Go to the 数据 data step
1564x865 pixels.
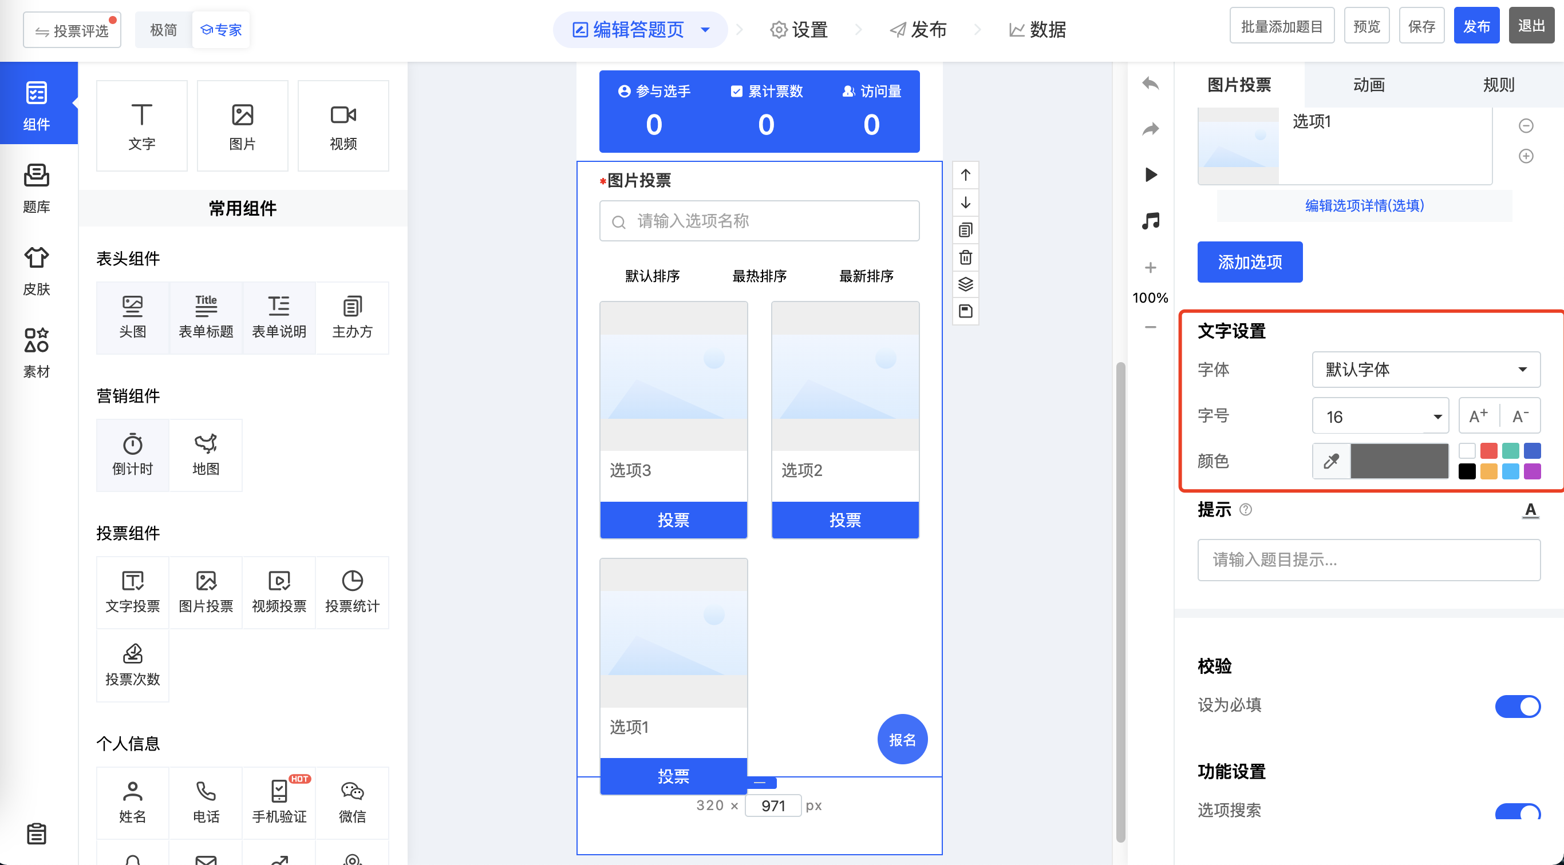(x=1037, y=29)
